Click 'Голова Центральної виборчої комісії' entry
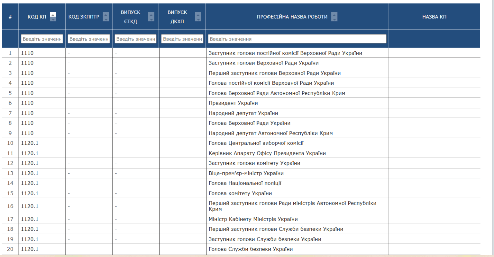Image resolution: width=494 pixels, height=257 pixels. tap(256, 143)
